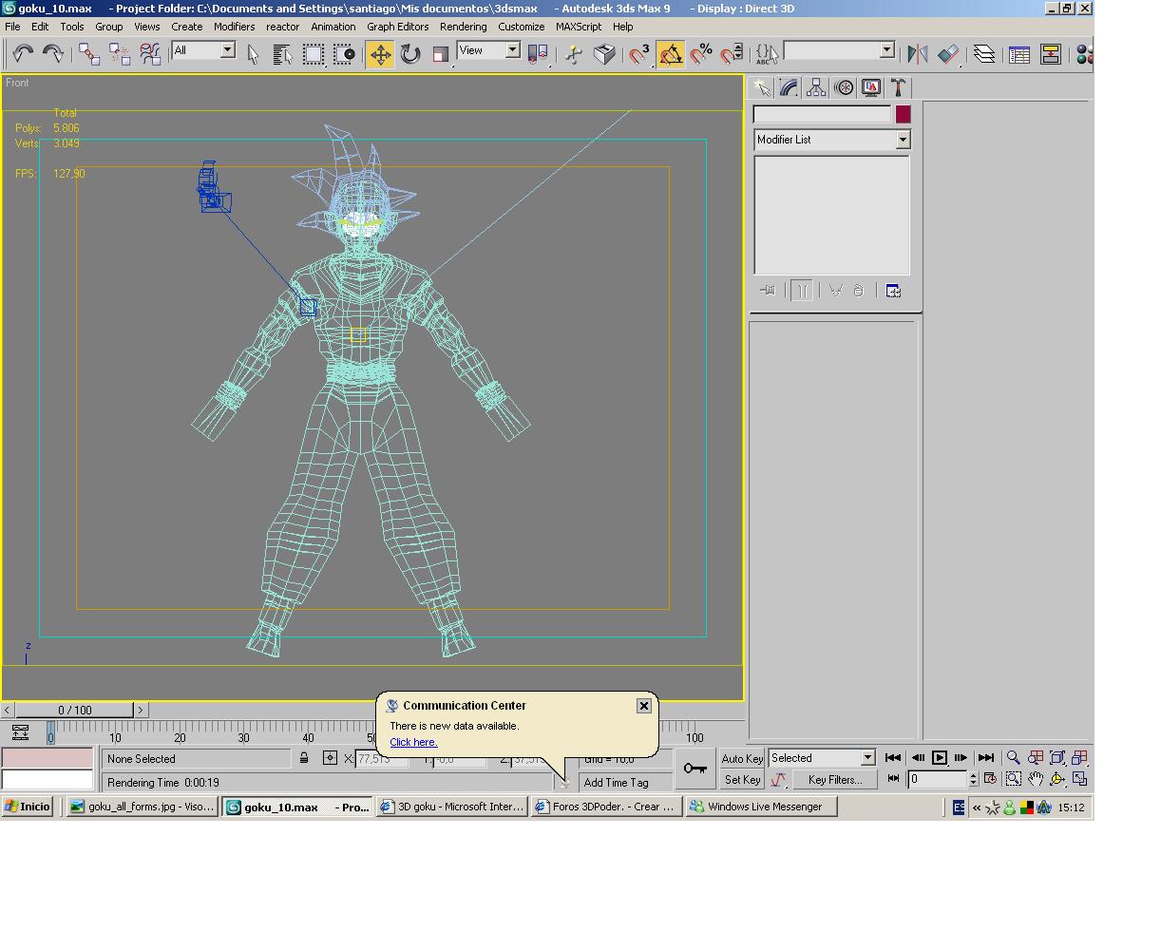This screenshot has width=1161, height=931.
Task: Click the Set Key button
Action: coord(742,780)
